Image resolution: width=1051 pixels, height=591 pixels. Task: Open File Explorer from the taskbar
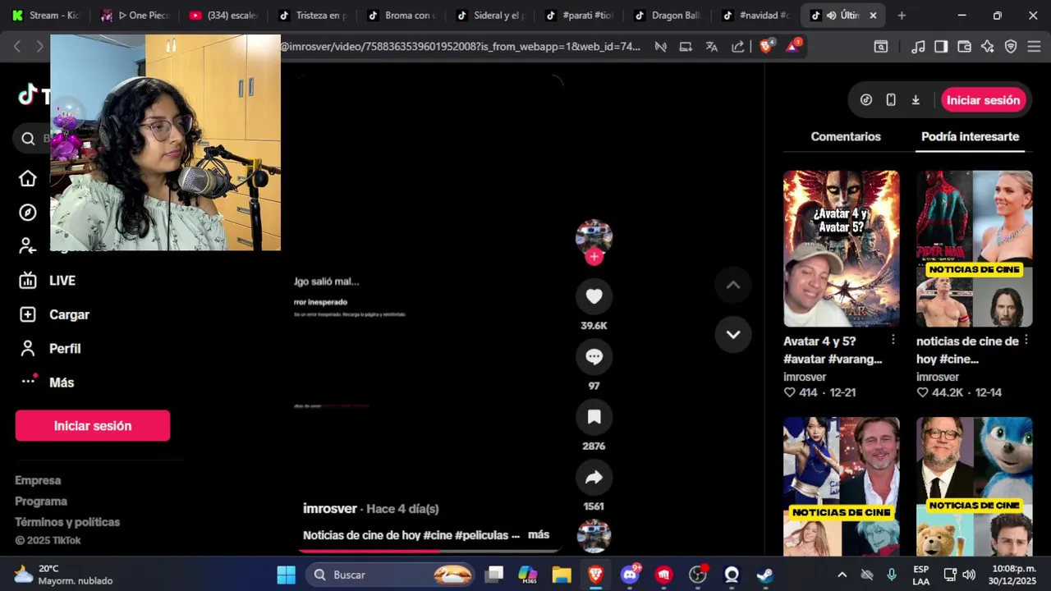(562, 575)
